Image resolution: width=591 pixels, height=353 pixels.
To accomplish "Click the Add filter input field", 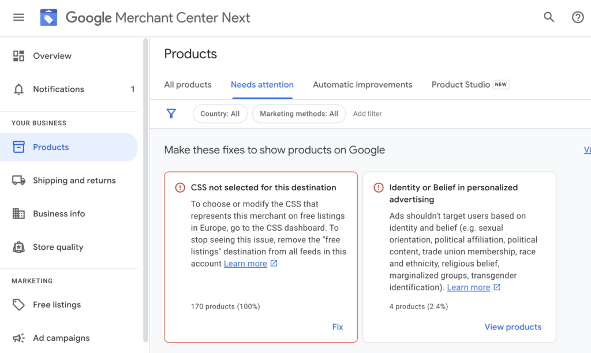I will tap(368, 114).
